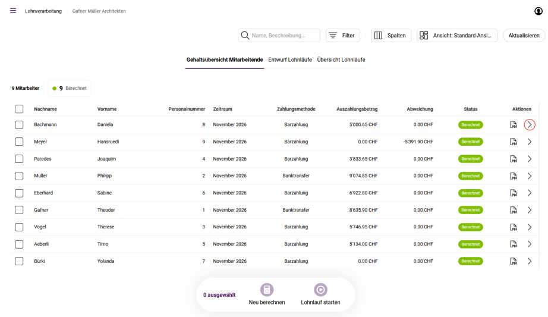Viewport: 548px width, 317px height.
Task: Expand details chevron for Müller row
Action: [530, 176]
